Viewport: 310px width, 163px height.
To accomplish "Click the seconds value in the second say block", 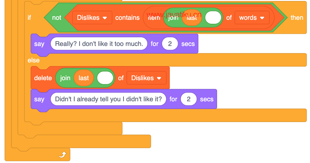I will coord(189,99).
